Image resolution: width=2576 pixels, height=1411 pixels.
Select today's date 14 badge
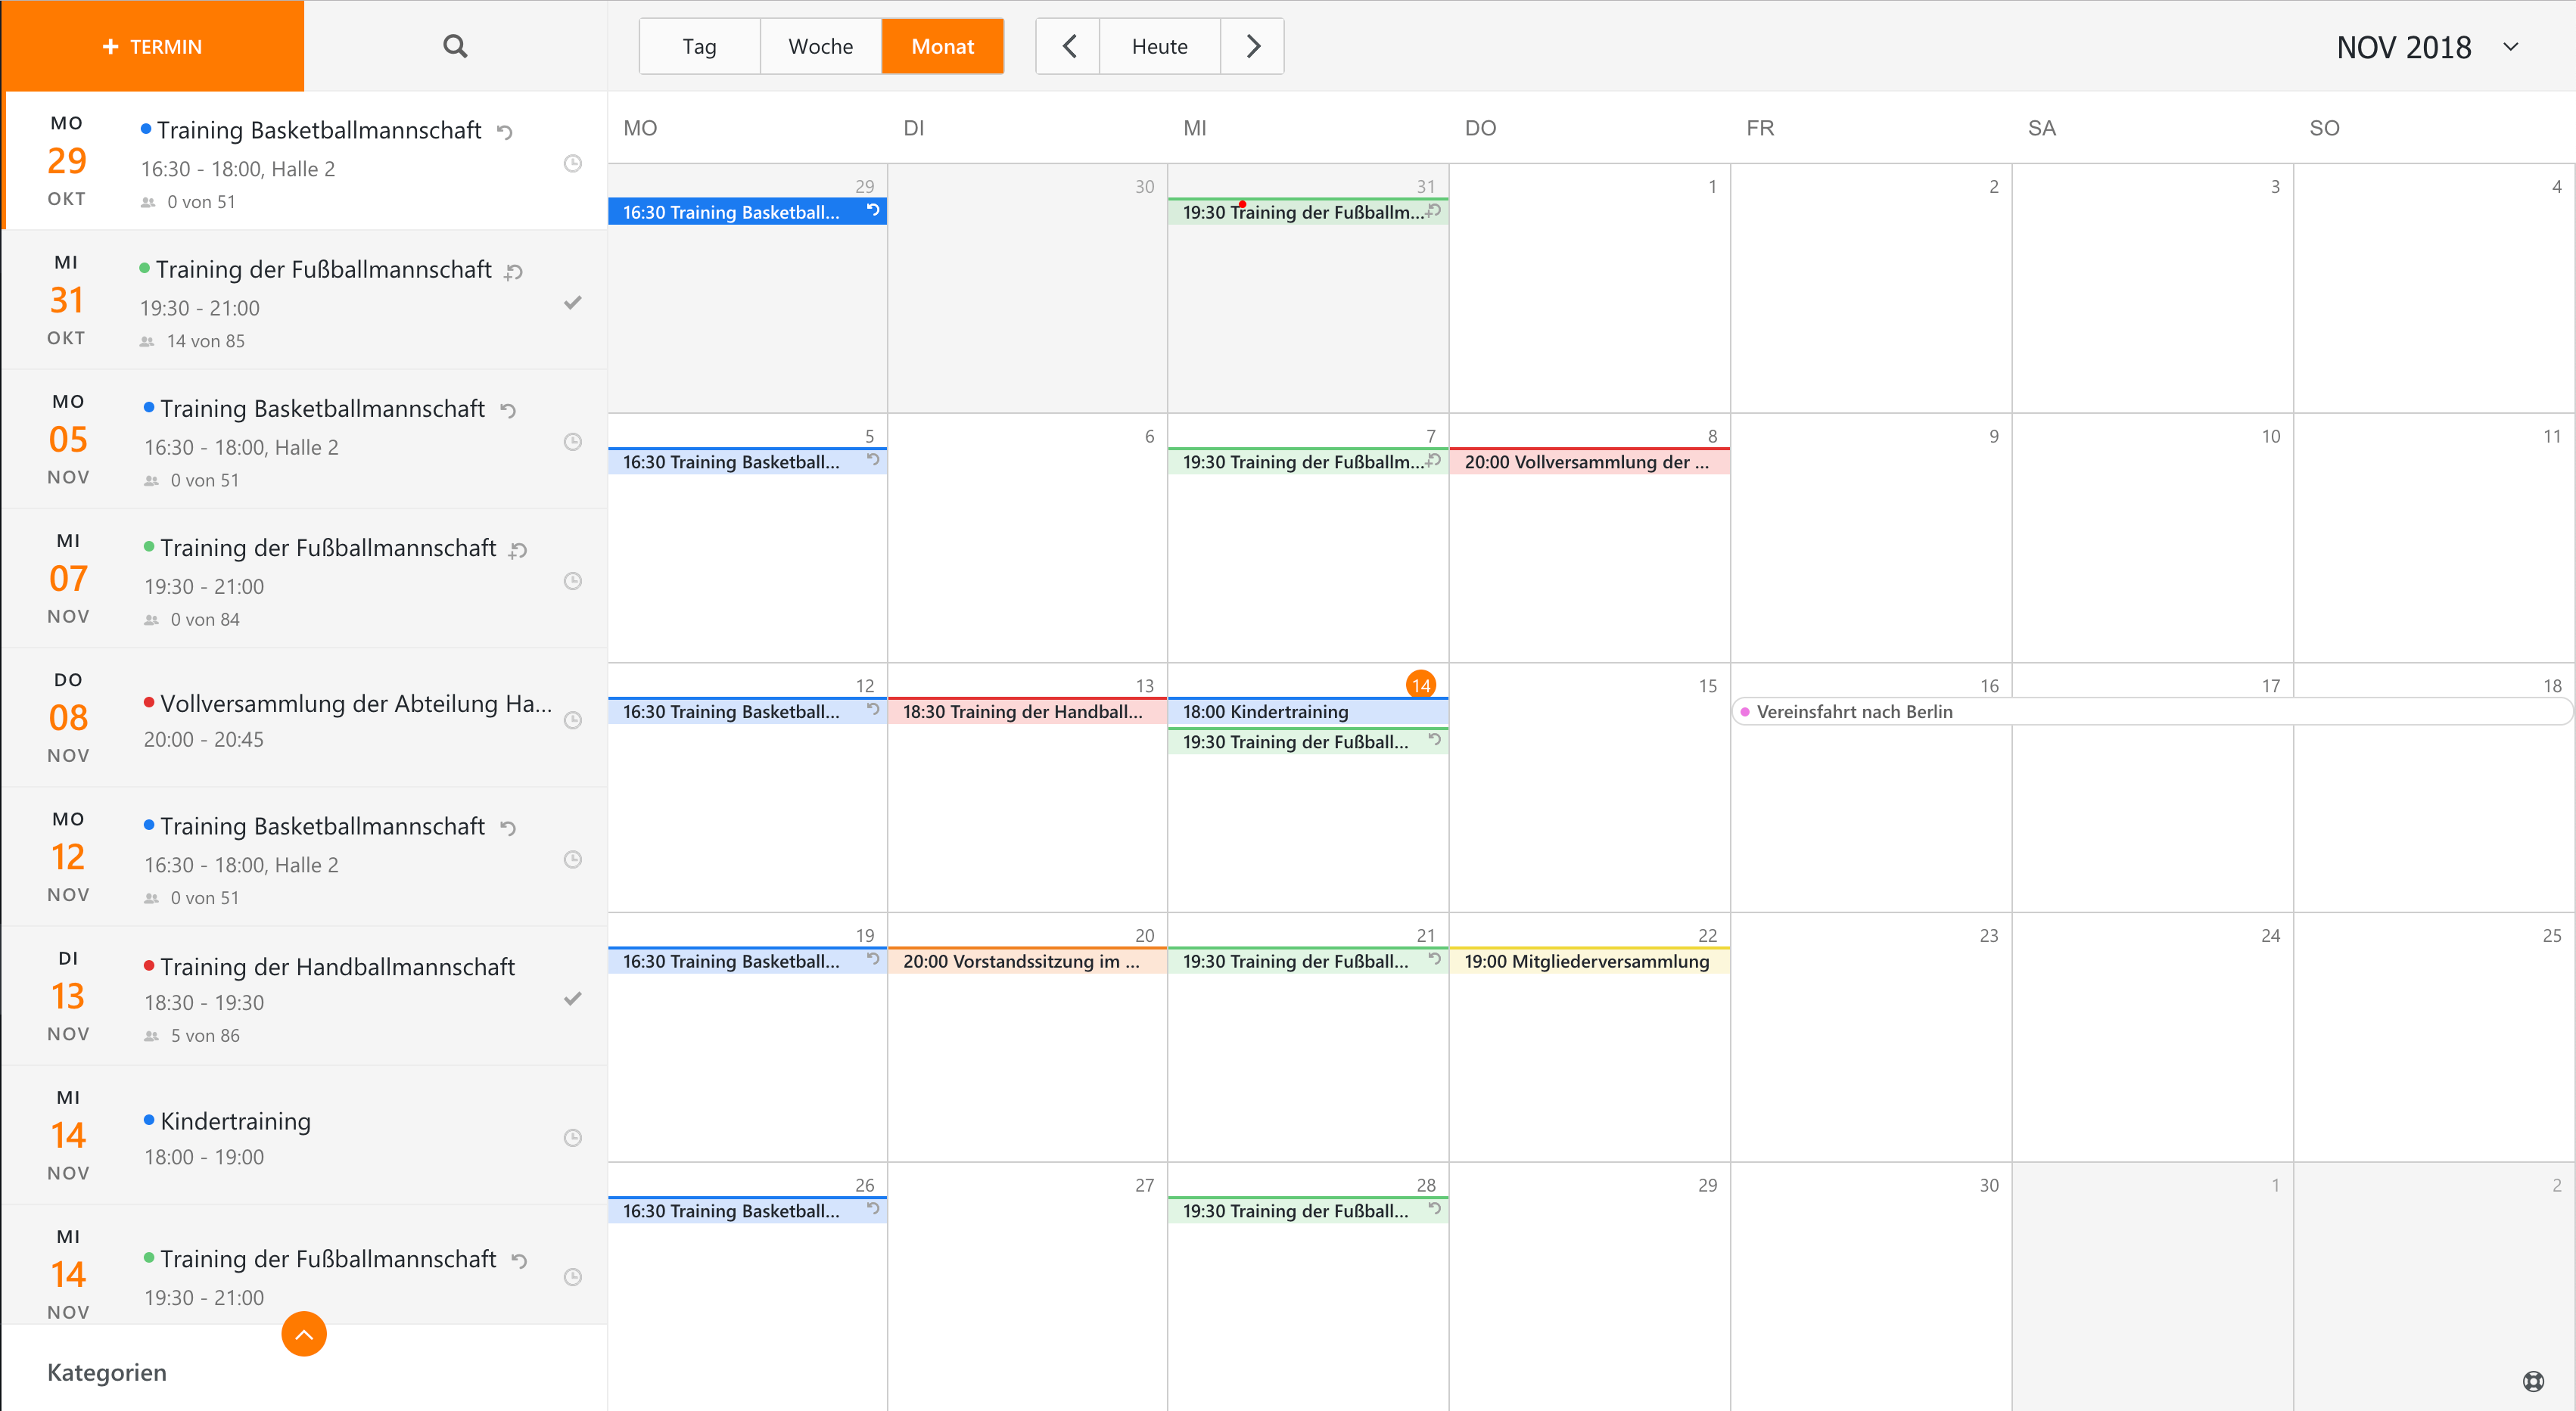pos(1421,685)
